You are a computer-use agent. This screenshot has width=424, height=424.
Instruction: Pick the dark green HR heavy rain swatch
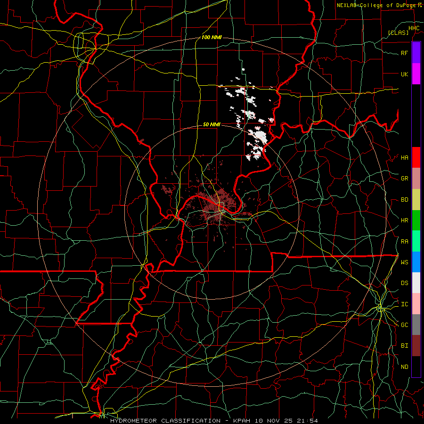pos(416,220)
